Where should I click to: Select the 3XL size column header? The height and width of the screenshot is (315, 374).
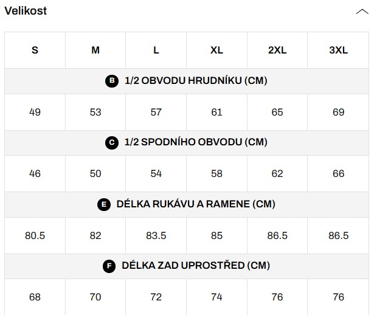click(338, 50)
